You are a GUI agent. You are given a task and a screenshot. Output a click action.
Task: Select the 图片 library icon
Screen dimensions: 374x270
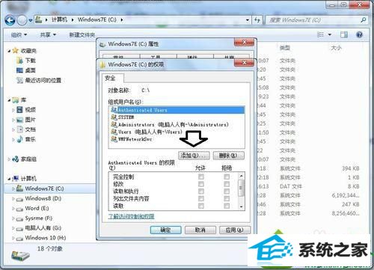pos(19,120)
